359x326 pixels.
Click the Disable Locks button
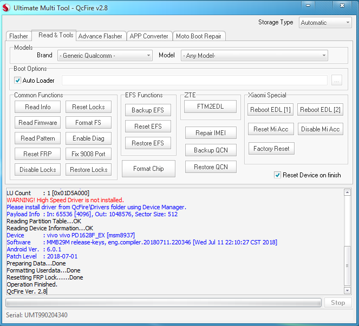pyautogui.click(x=37, y=170)
